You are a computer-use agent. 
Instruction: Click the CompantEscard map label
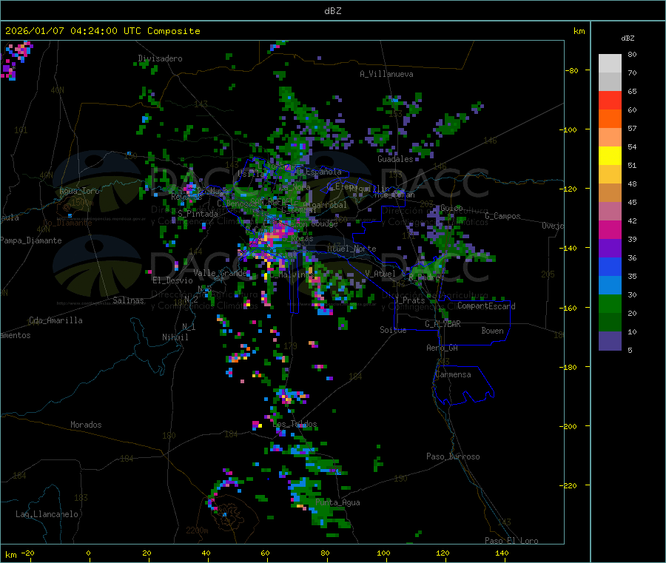486,306
